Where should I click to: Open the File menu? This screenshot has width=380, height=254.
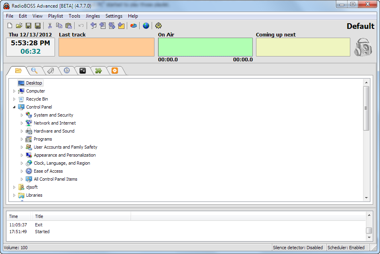(10, 16)
